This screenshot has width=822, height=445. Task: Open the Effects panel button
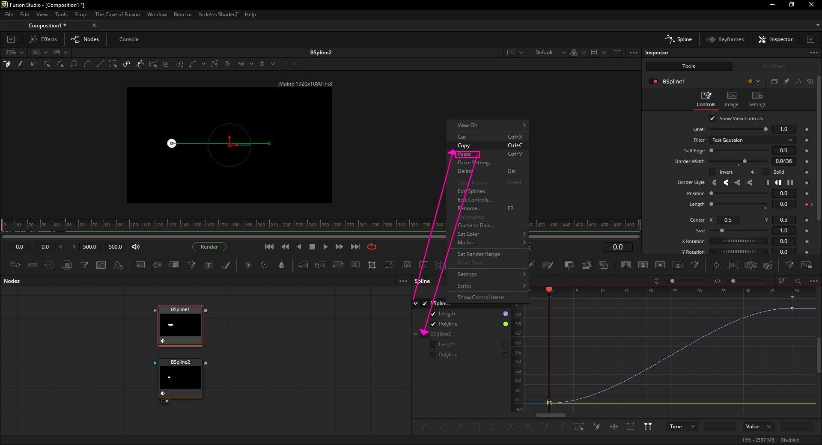pos(43,39)
